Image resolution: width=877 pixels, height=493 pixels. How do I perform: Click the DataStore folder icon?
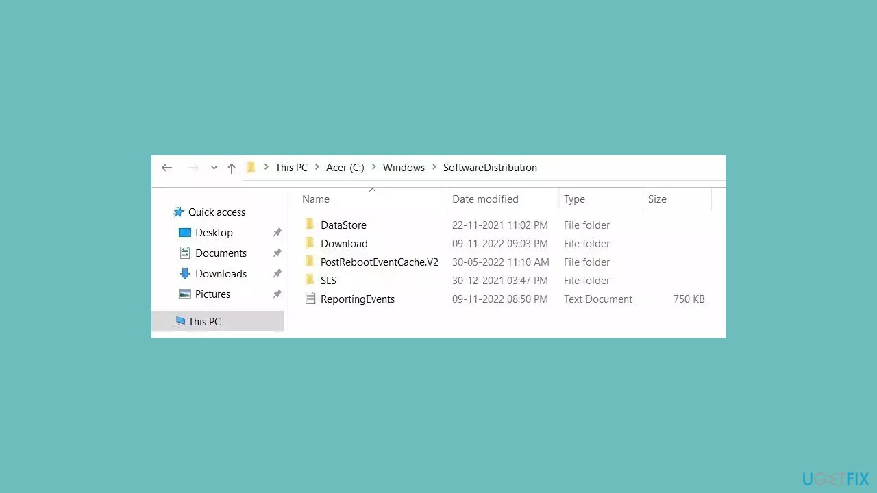(x=310, y=225)
